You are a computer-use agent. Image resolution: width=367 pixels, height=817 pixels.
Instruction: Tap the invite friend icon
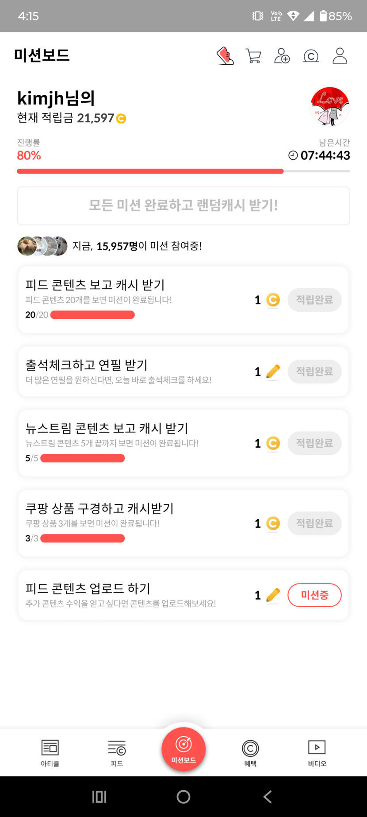coord(282,56)
